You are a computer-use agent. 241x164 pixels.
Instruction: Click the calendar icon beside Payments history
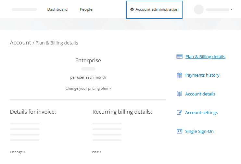coord(179,75)
